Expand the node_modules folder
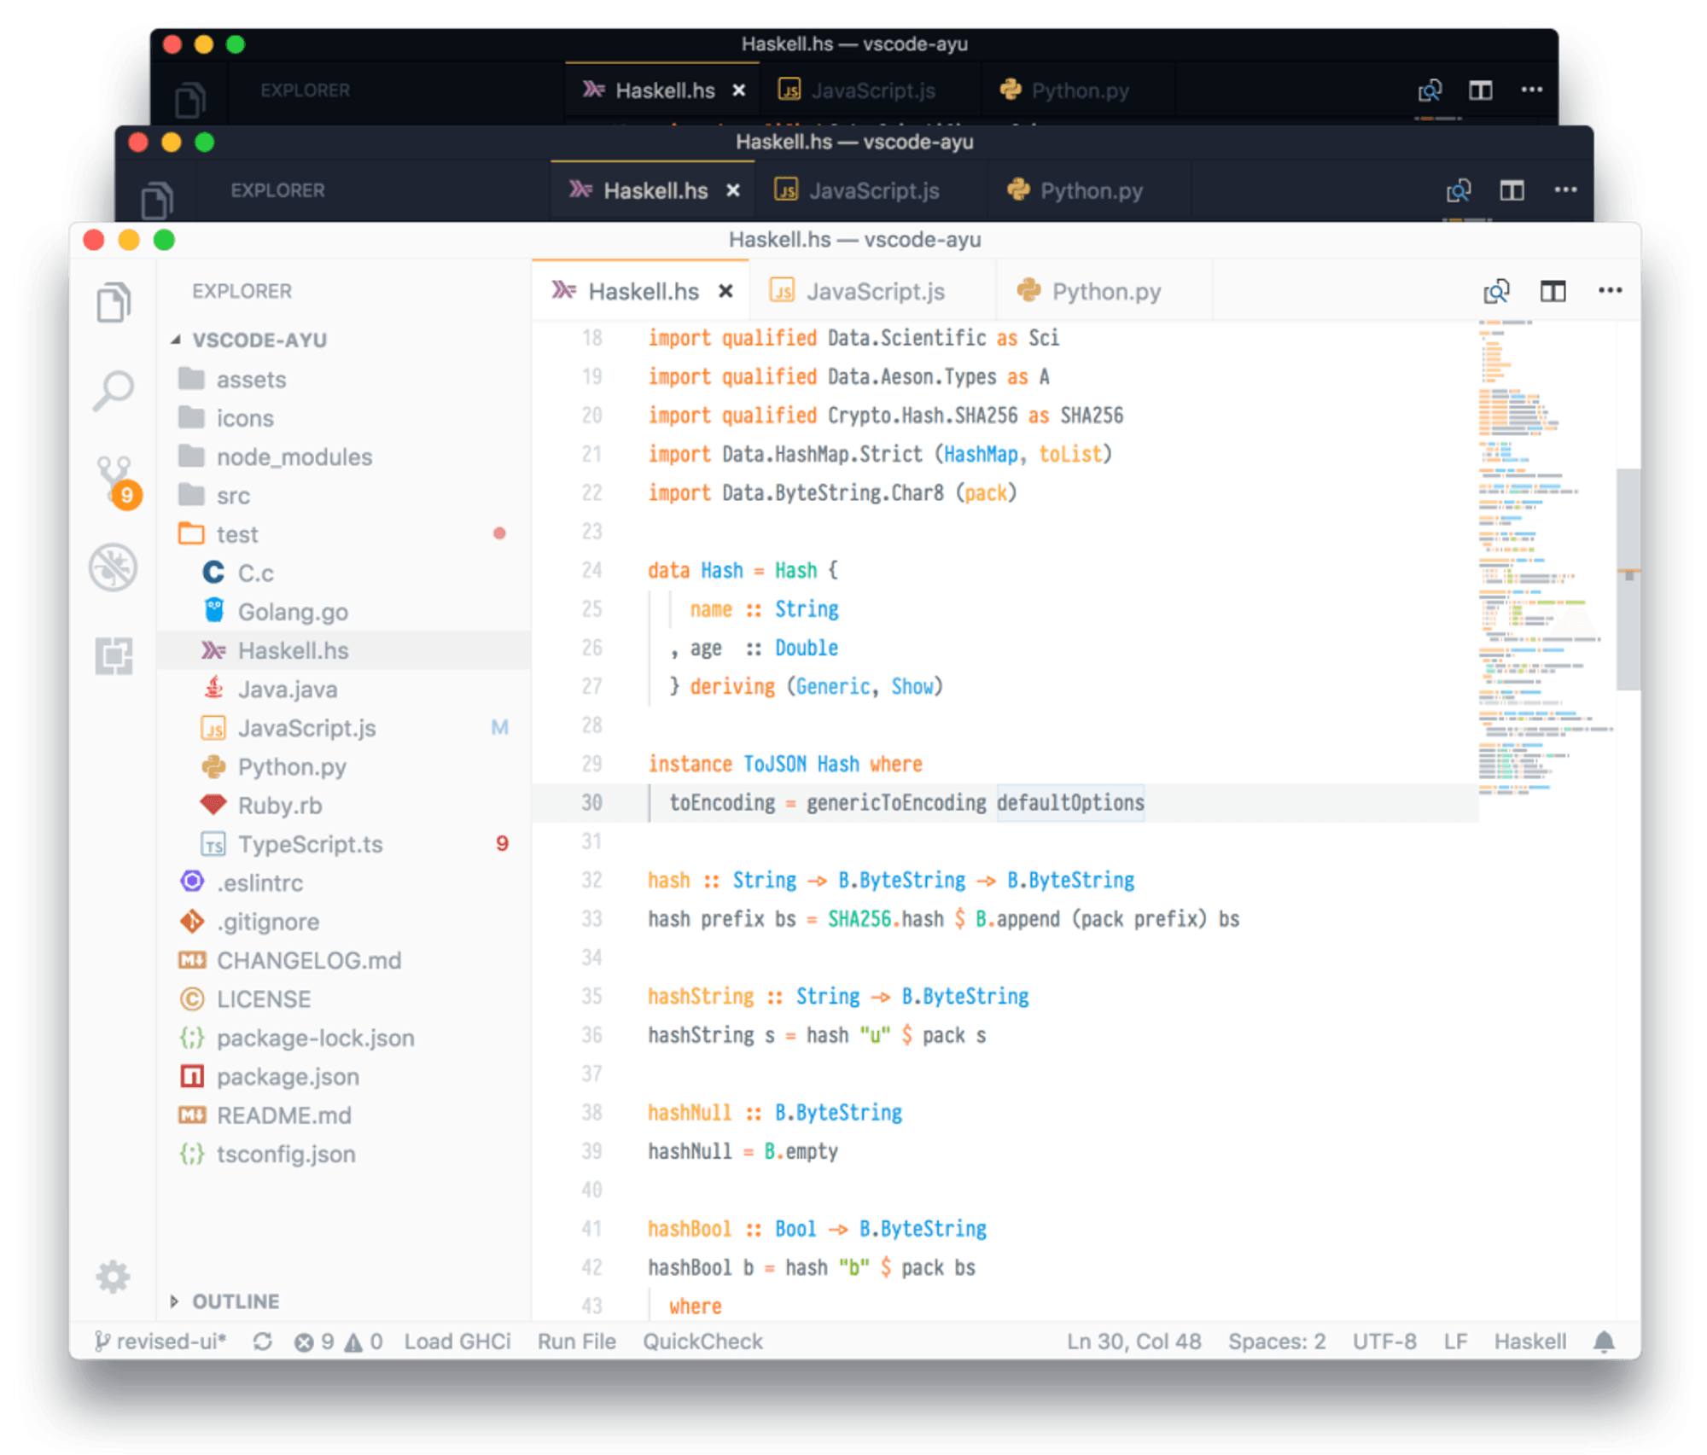 coord(294,457)
